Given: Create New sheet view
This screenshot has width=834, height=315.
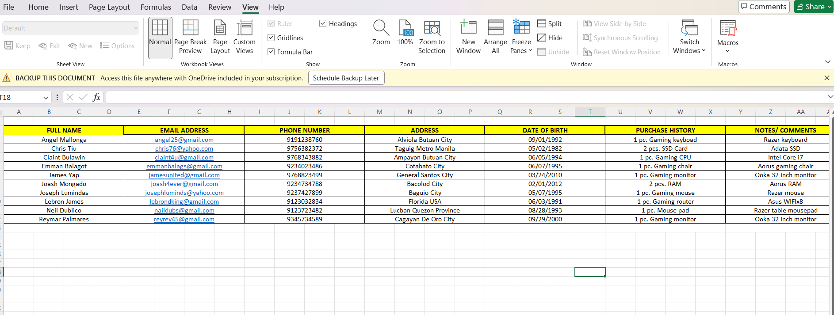Looking at the screenshot, I should tap(80, 46).
